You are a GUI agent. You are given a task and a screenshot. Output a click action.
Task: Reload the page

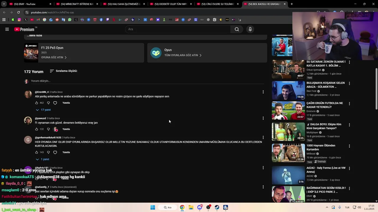coord(18,12)
